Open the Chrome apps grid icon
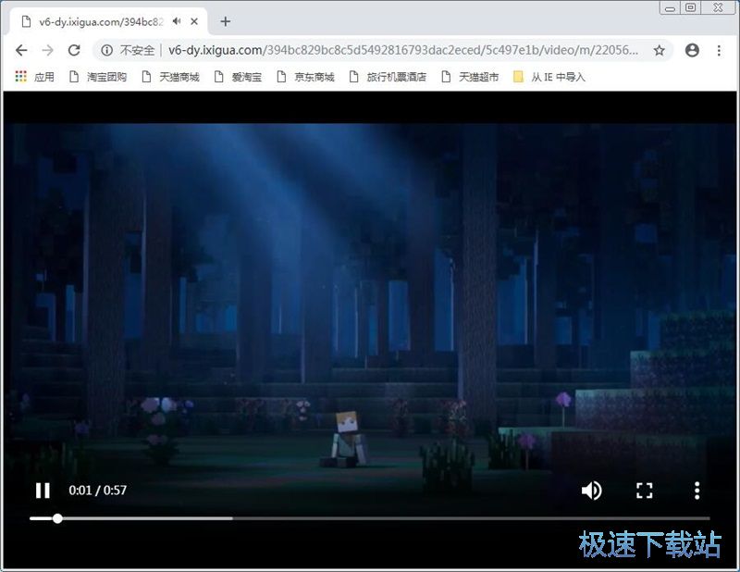Viewport: 740px width, 572px height. point(18,77)
